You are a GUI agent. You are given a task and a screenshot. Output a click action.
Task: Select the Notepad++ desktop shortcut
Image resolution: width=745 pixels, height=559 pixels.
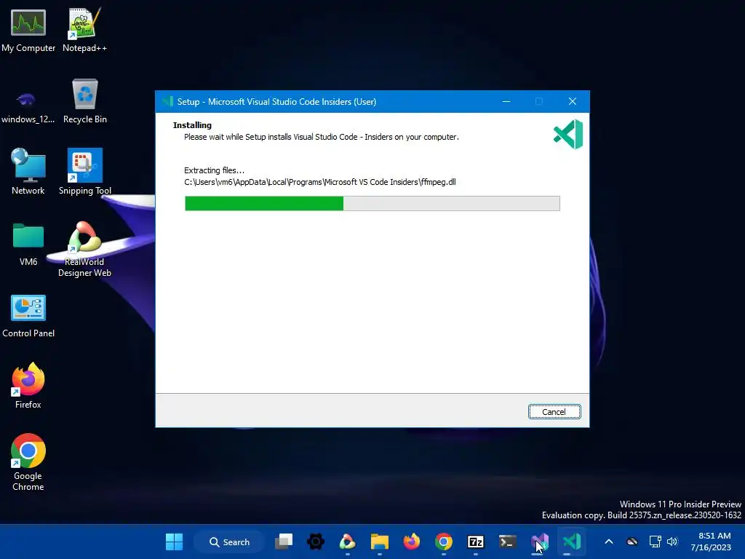click(84, 31)
